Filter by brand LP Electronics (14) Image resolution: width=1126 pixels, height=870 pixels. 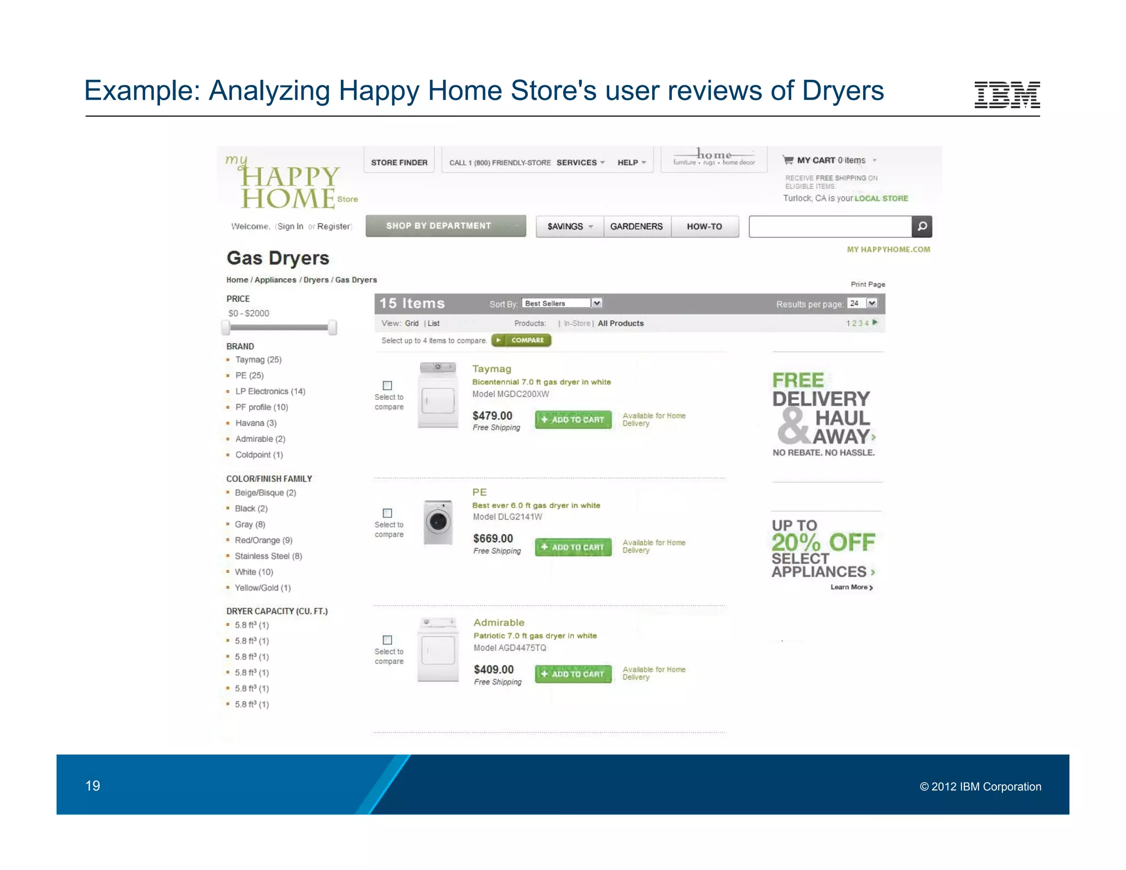[271, 391]
